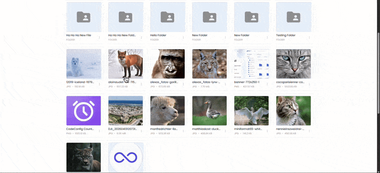380x173 pixels.
Task: Click the Hello Folder name label
Action: 158,35
